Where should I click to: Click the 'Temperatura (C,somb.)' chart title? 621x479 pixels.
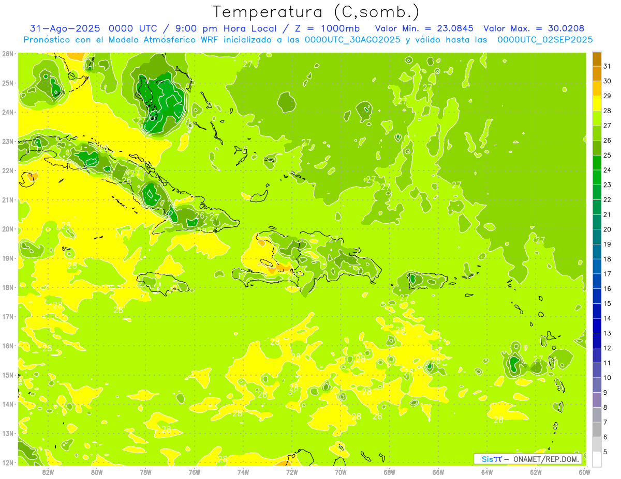(316, 12)
